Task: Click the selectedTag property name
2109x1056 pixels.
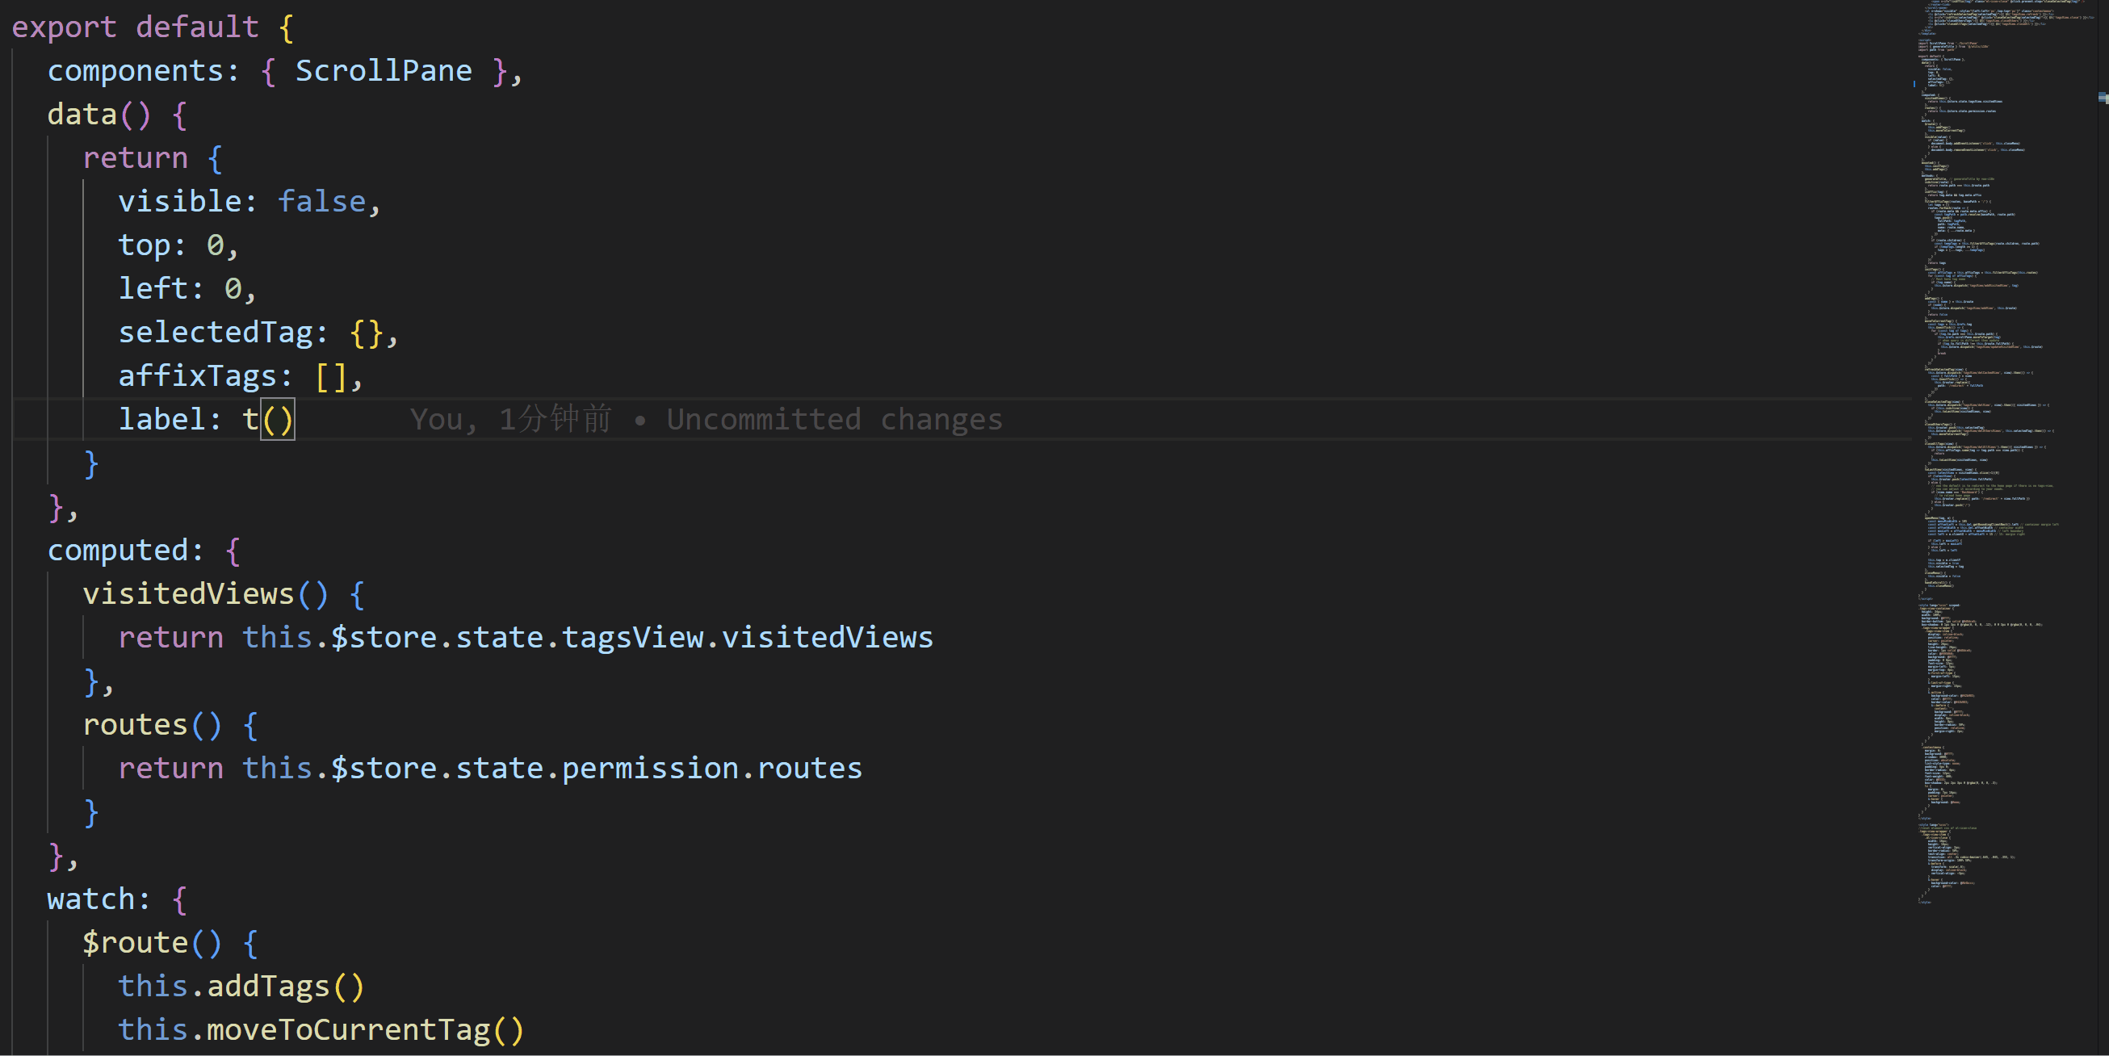Action: (216, 333)
